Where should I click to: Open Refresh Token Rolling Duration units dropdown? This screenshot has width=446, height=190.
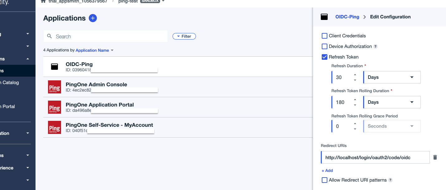click(x=392, y=102)
